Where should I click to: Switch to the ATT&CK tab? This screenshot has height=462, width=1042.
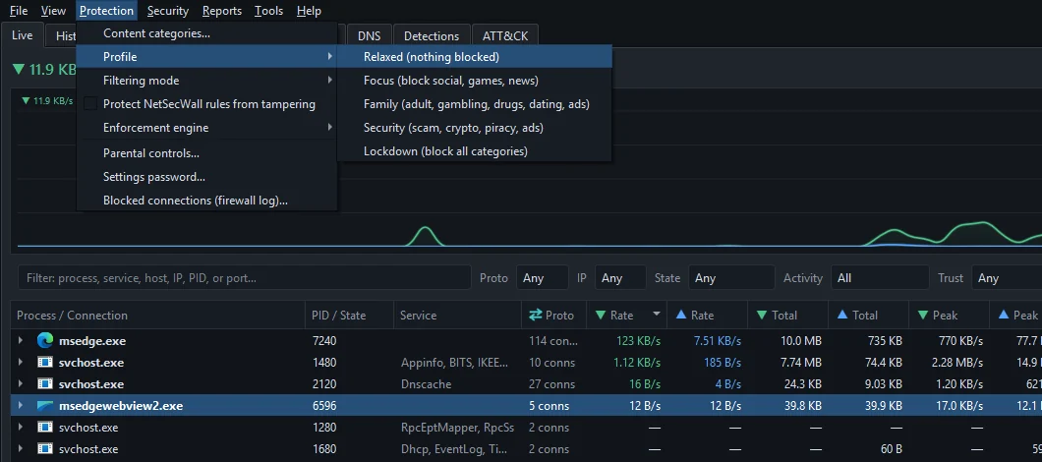(505, 36)
